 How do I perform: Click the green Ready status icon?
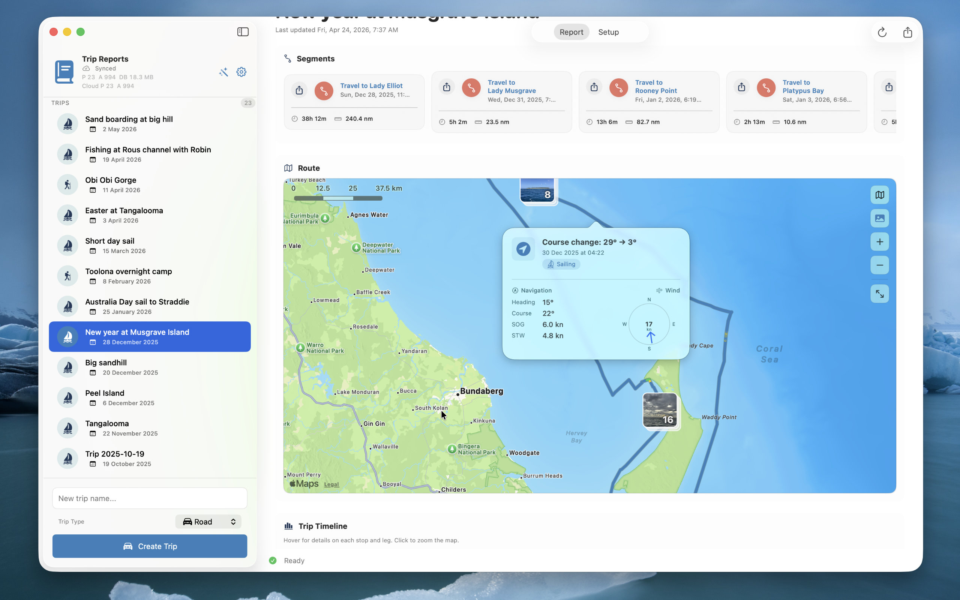click(x=273, y=560)
